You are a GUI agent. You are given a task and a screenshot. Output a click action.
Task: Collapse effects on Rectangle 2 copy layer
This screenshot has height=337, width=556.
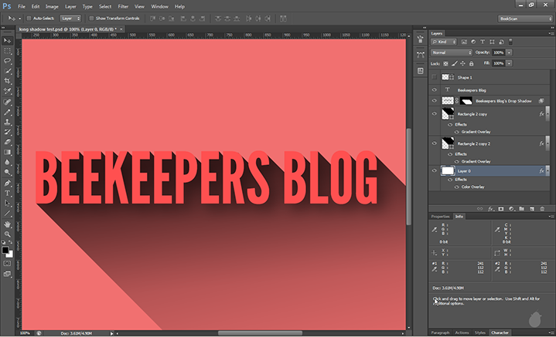click(x=548, y=114)
